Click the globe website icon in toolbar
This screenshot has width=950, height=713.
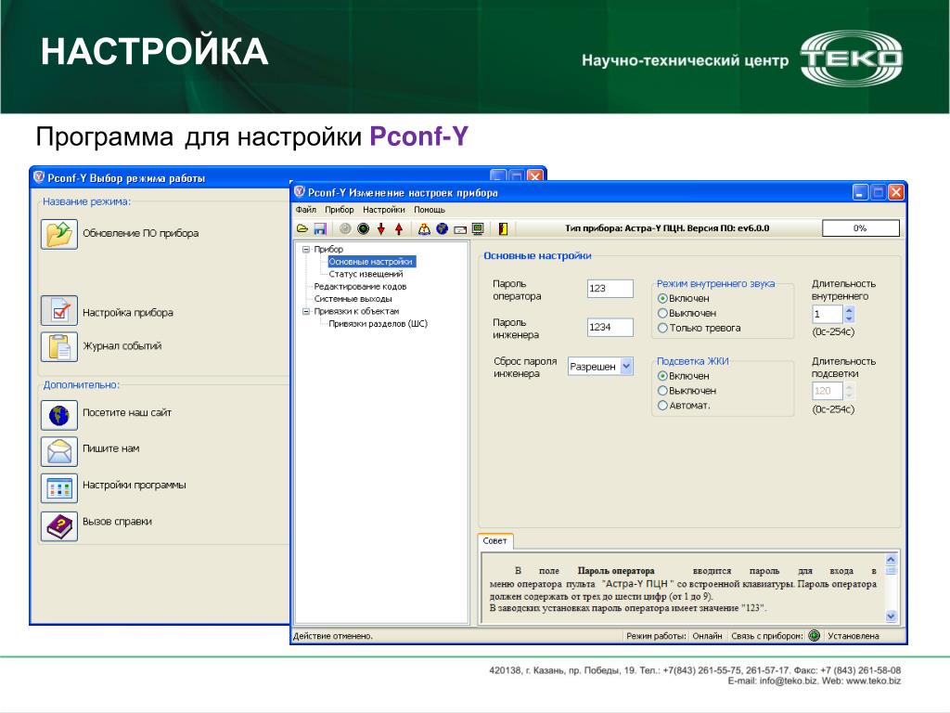coord(443,228)
